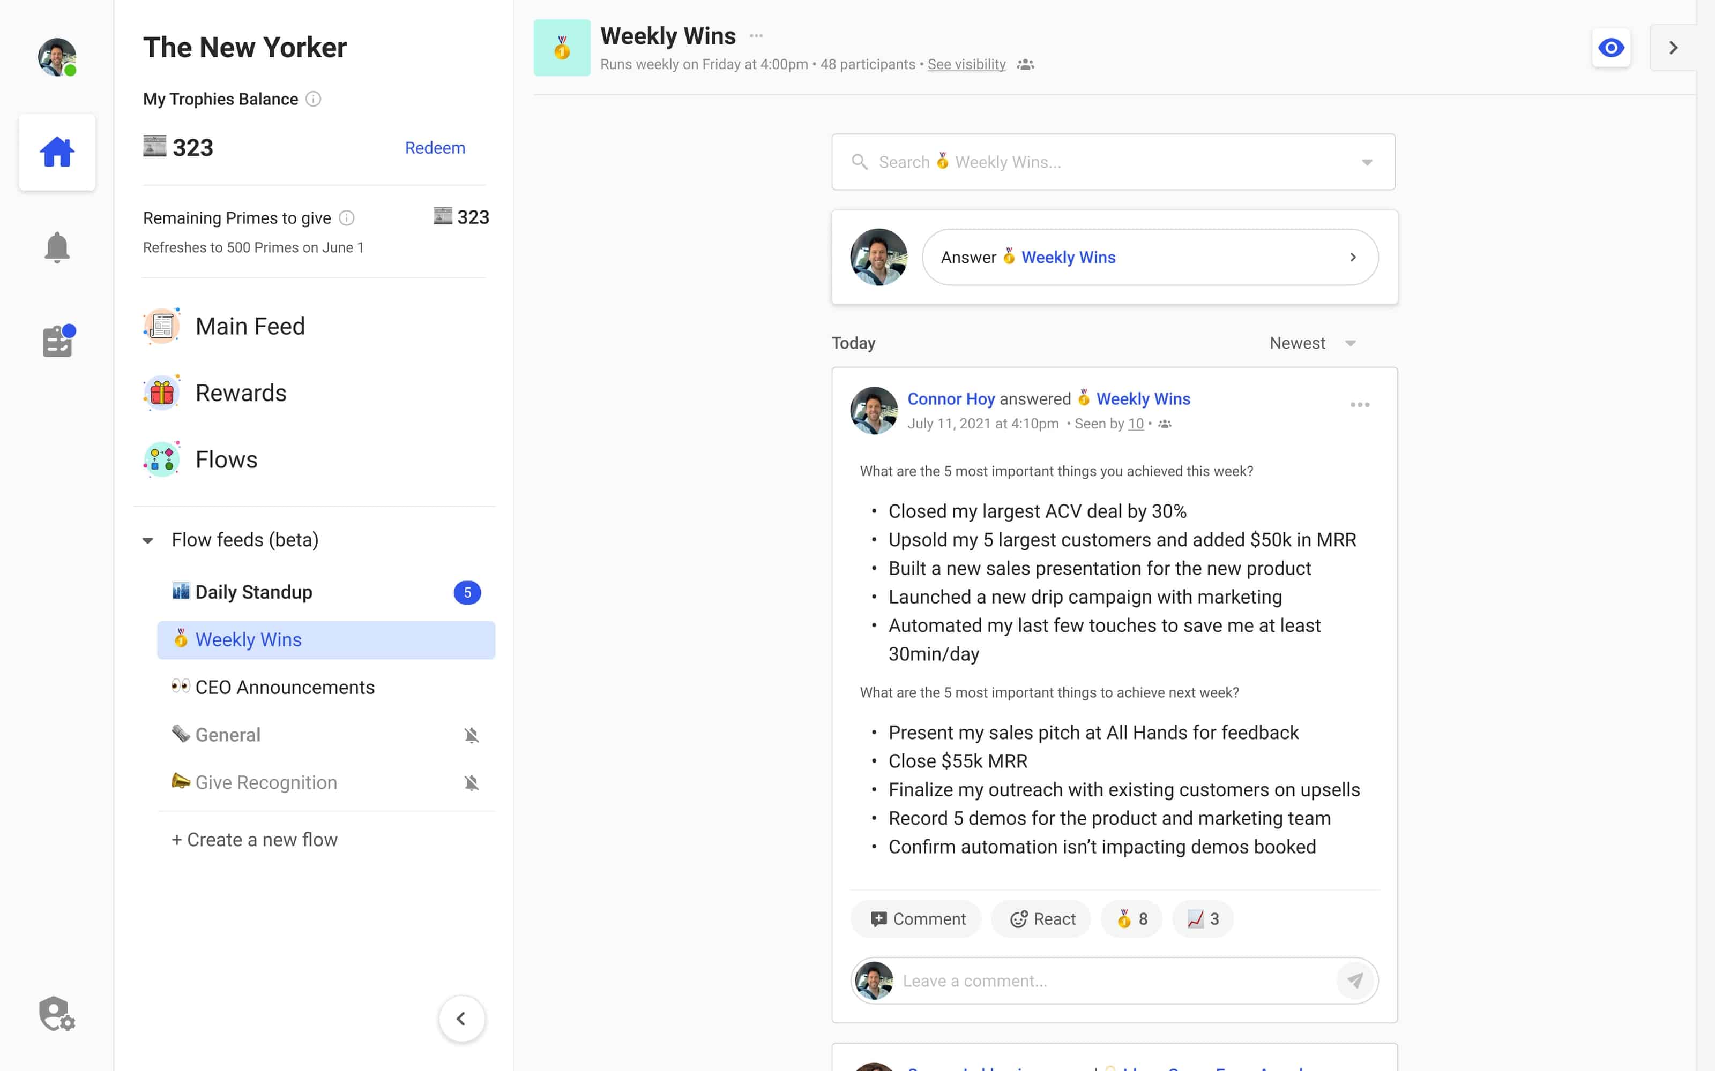
Task: Open more options on Connor Hoy's post
Action: click(1360, 404)
